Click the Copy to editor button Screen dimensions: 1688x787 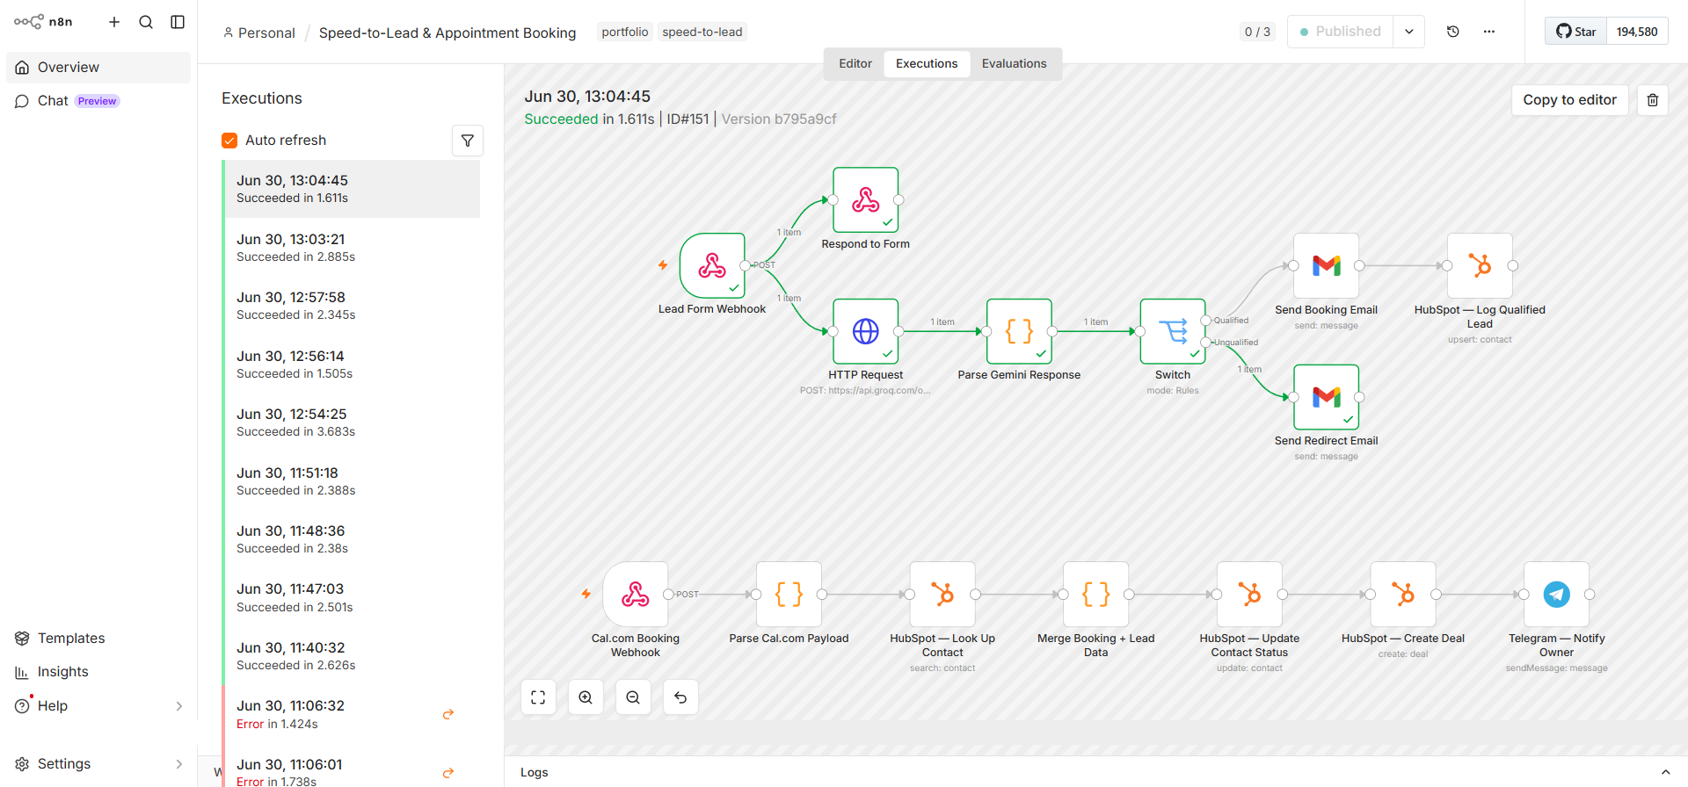tap(1569, 100)
